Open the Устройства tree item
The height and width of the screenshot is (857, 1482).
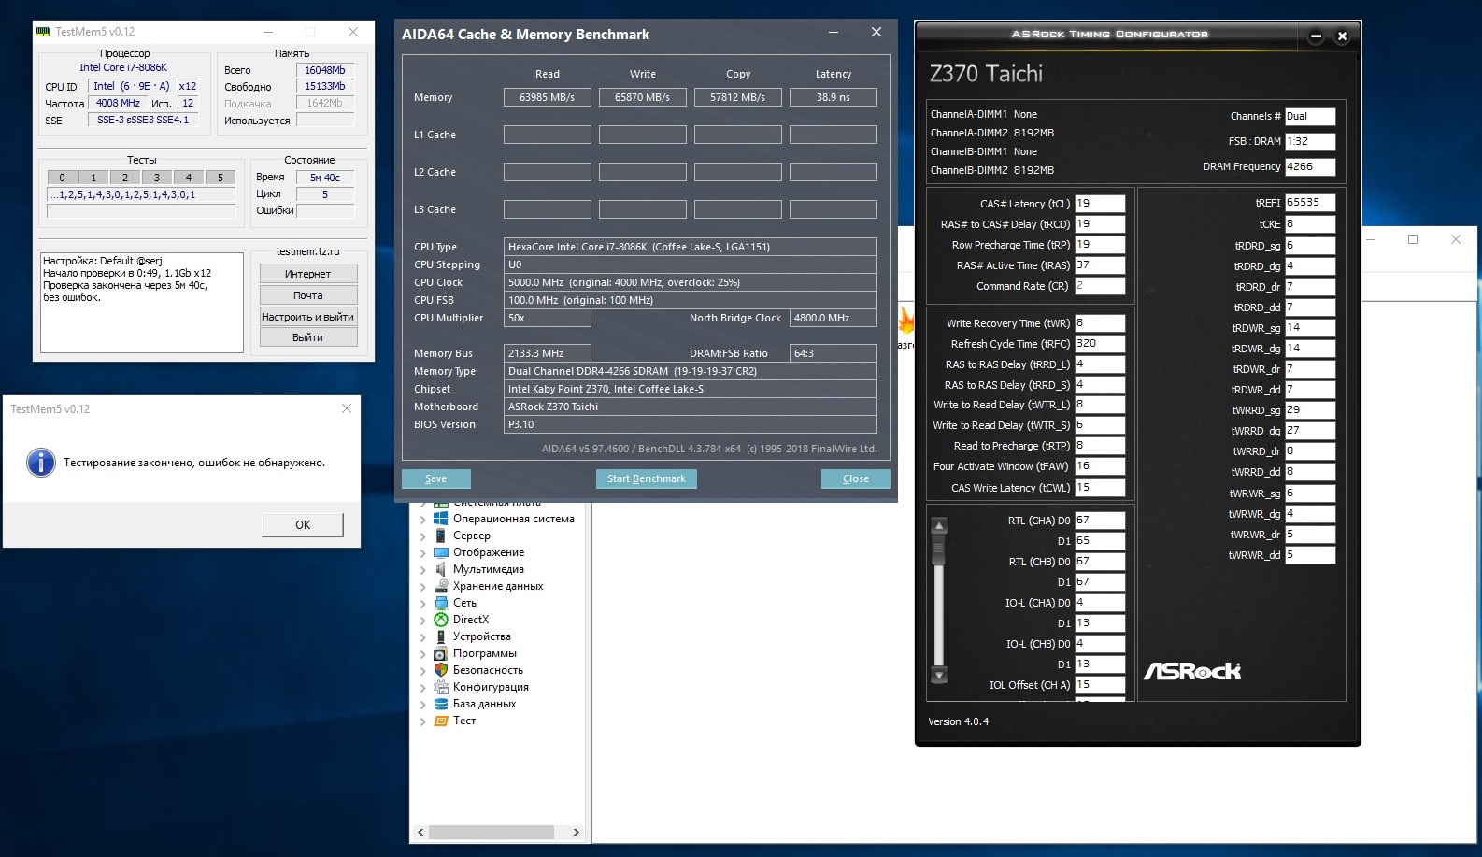pos(482,636)
